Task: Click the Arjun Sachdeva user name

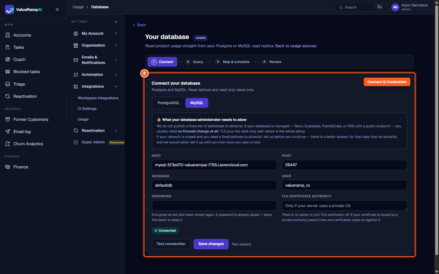Action: (x=415, y=5)
